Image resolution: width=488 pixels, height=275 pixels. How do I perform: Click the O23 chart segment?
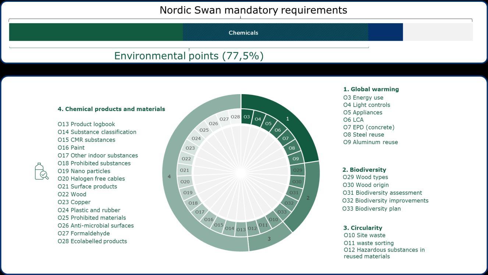click(190, 148)
